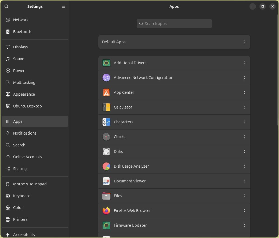Click the search icon in Settings header
279x238 pixels.
point(6,6)
